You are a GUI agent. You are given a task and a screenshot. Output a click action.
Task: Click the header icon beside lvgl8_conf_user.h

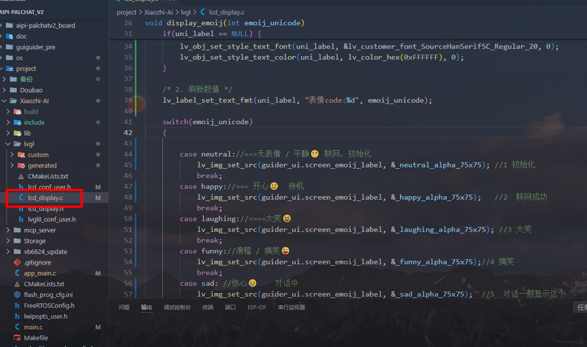22,220
